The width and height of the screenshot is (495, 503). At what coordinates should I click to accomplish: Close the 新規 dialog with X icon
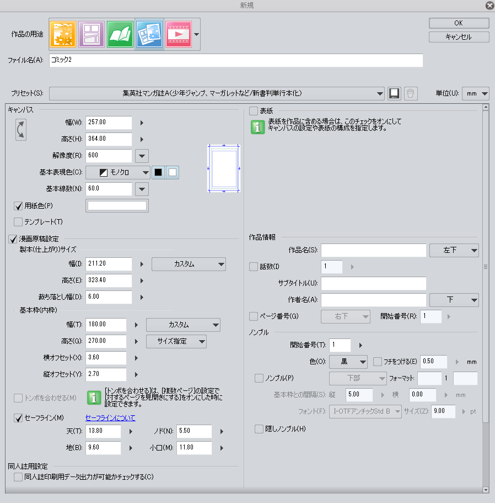[489, 6]
